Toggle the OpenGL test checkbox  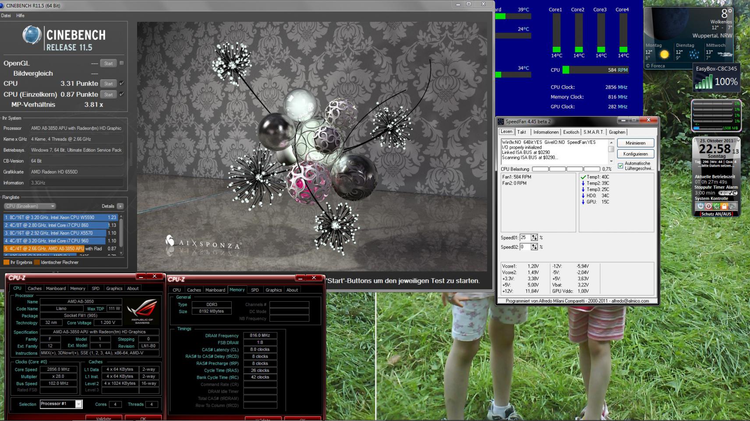(122, 63)
